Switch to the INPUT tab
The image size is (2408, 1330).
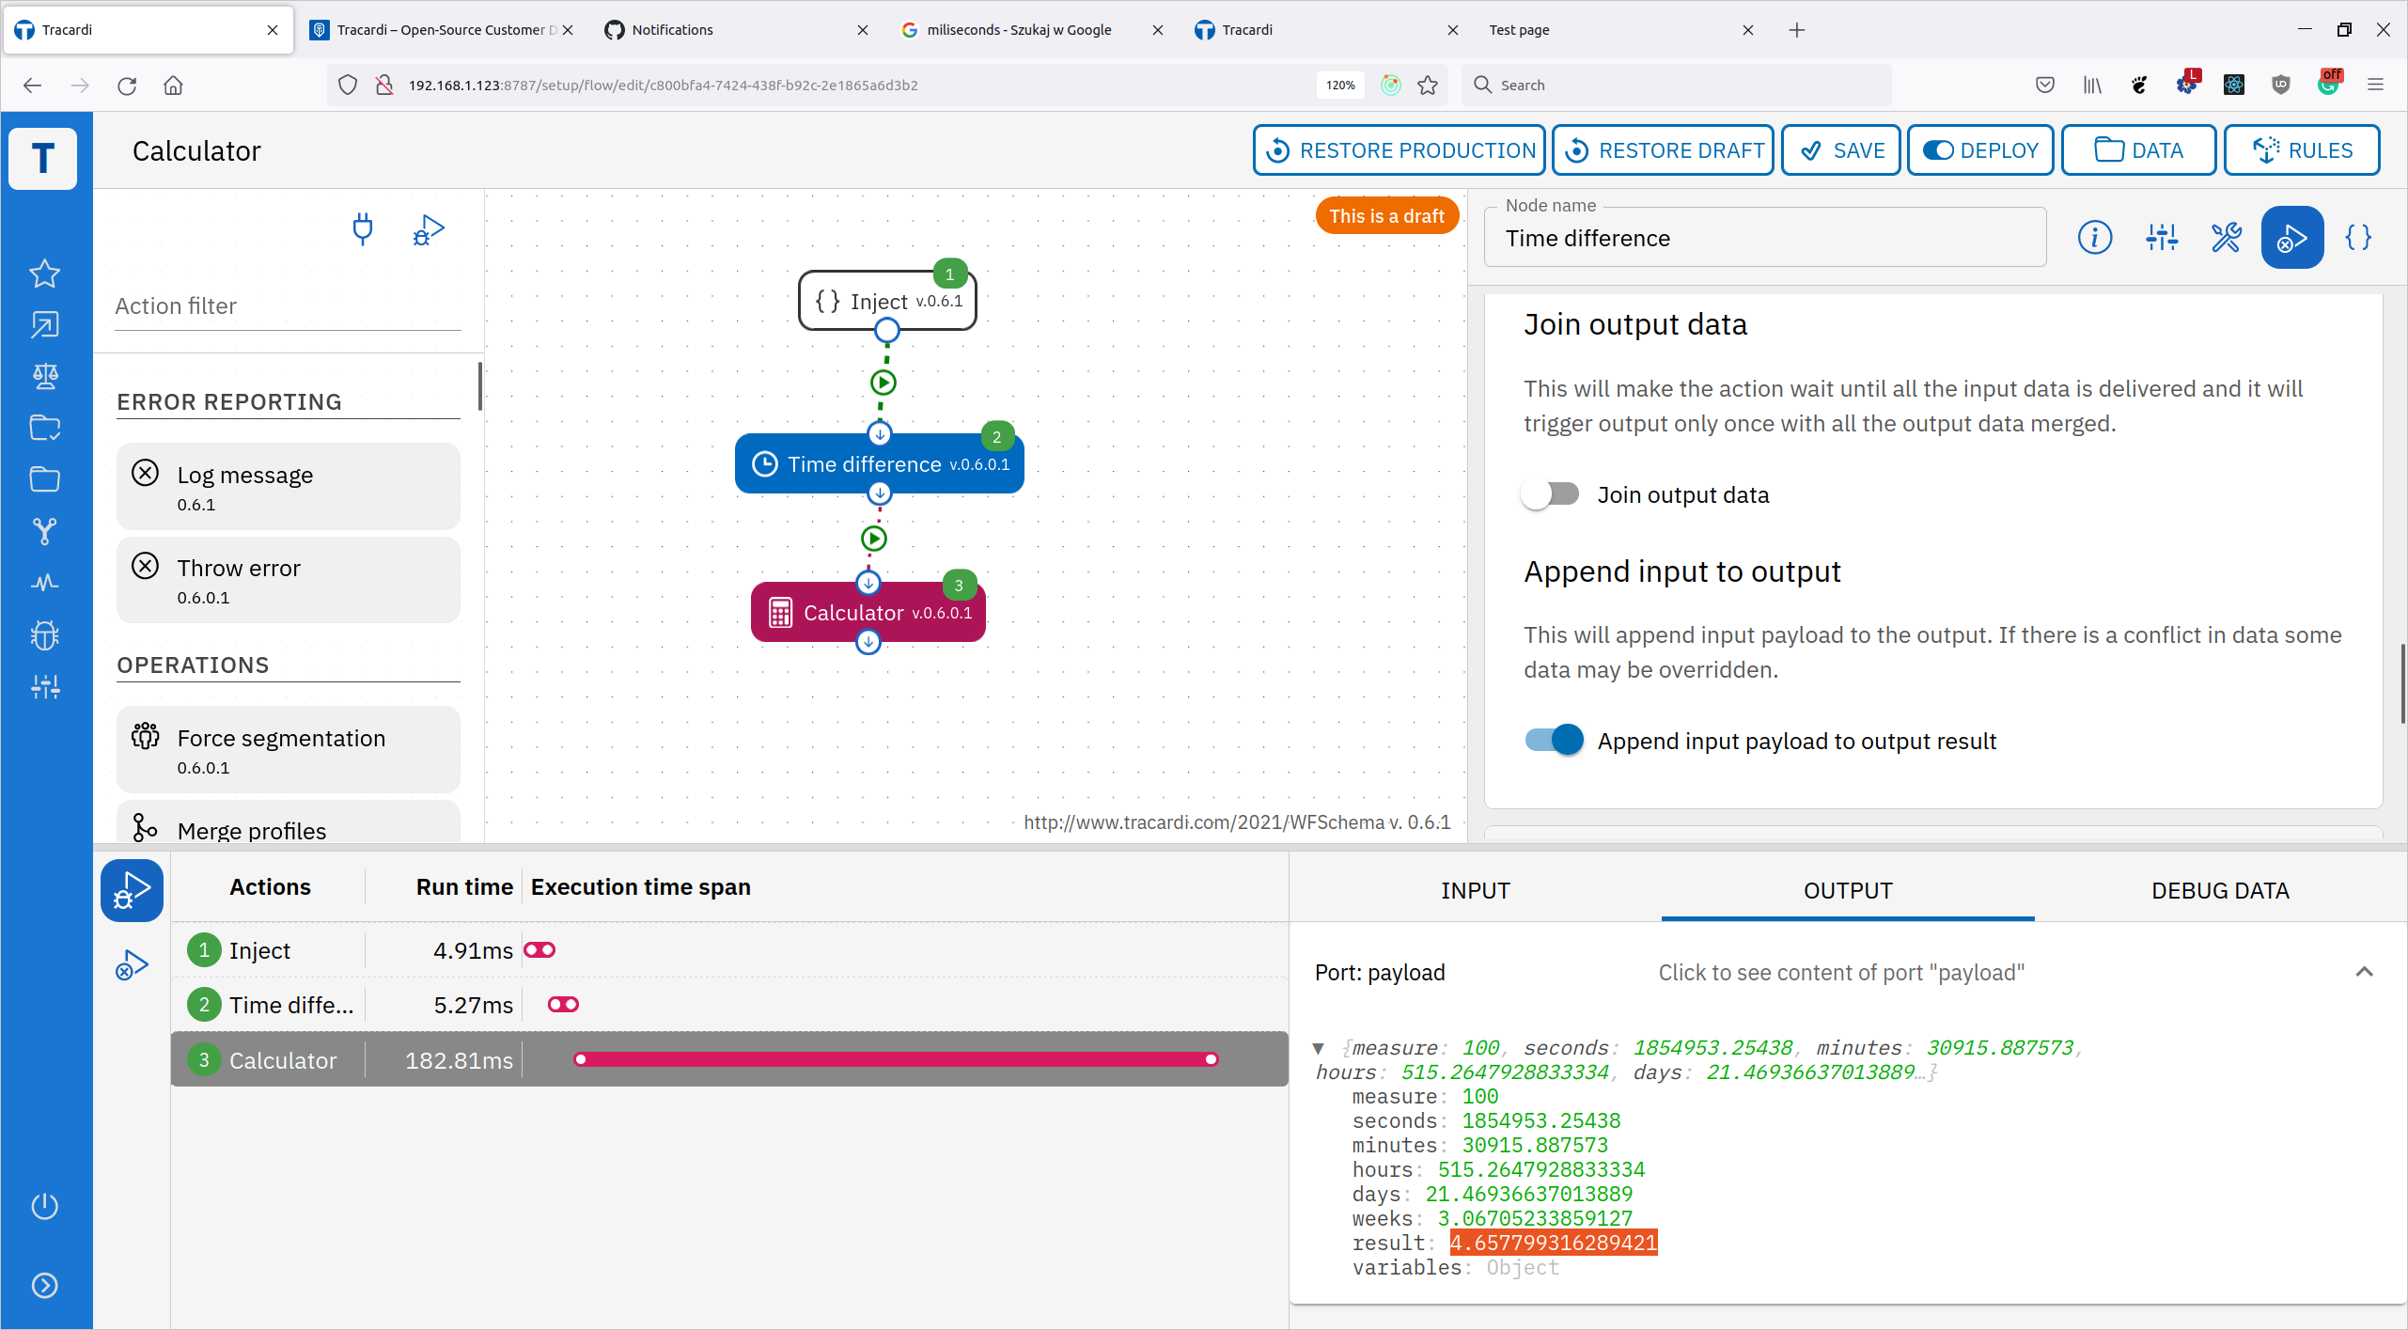1474,890
